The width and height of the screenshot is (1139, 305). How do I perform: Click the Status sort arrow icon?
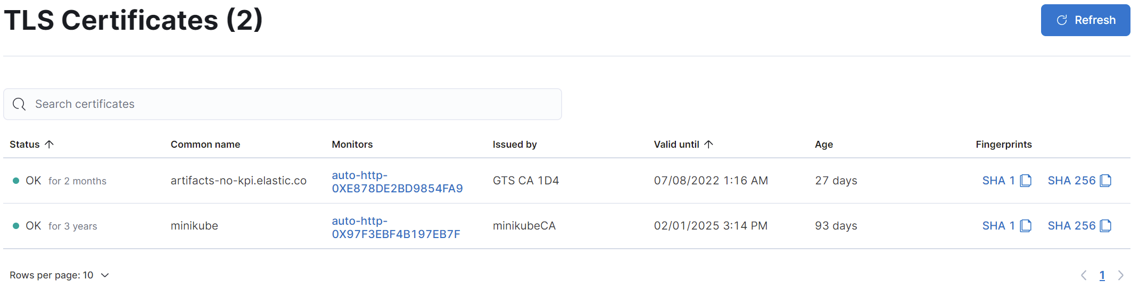tap(49, 144)
